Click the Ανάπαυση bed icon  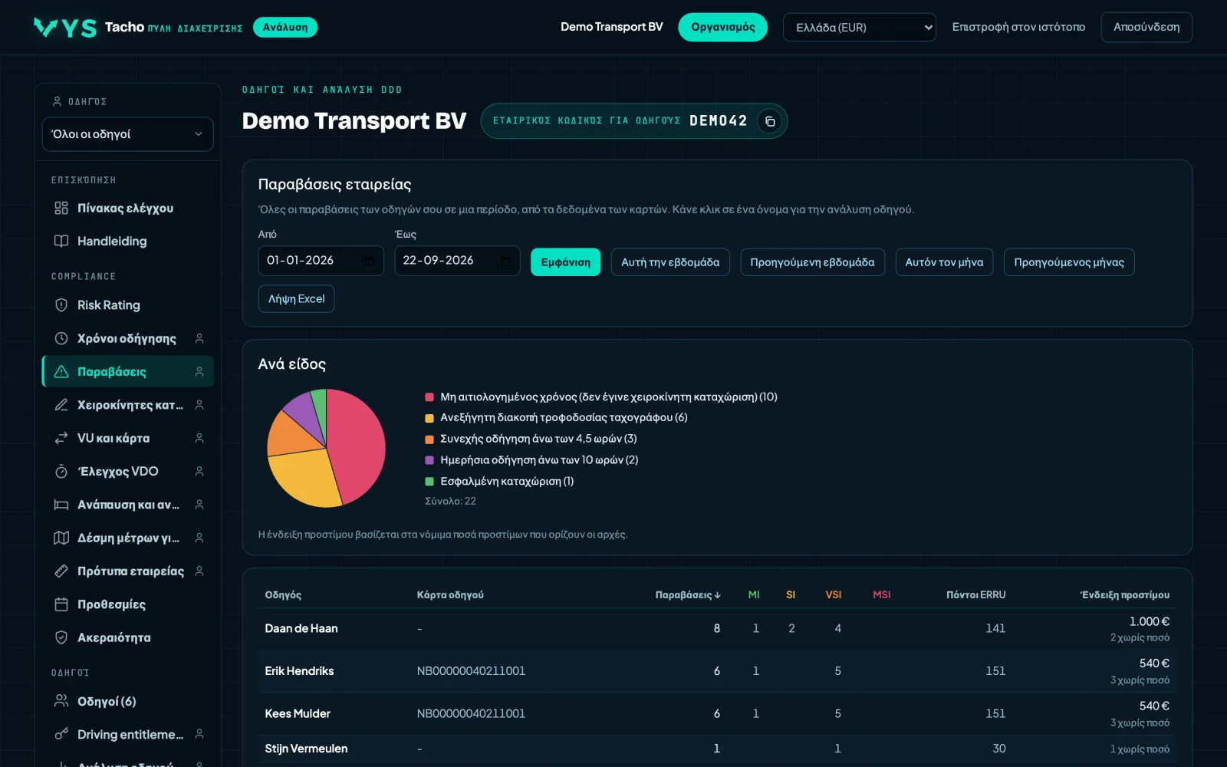tap(61, 505)
